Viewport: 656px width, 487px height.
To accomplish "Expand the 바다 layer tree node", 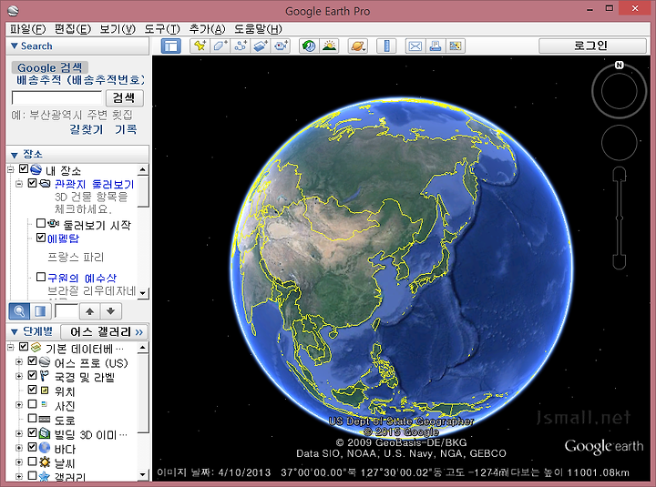I will tap(19, 448).
